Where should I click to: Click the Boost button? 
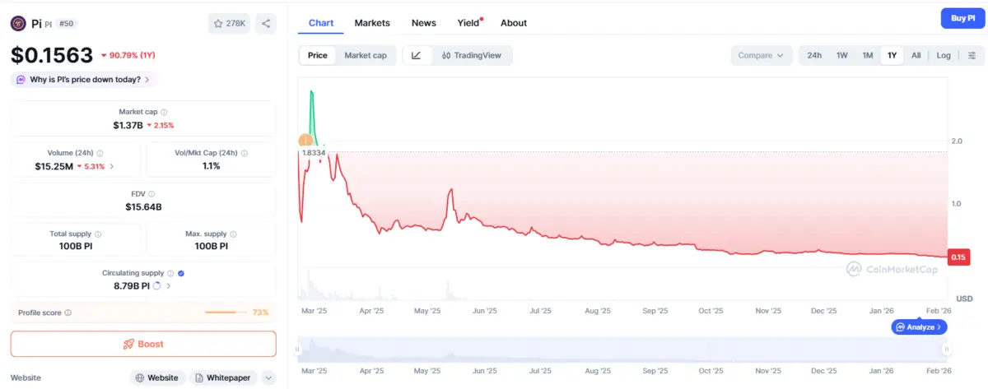tap(143, 344)
